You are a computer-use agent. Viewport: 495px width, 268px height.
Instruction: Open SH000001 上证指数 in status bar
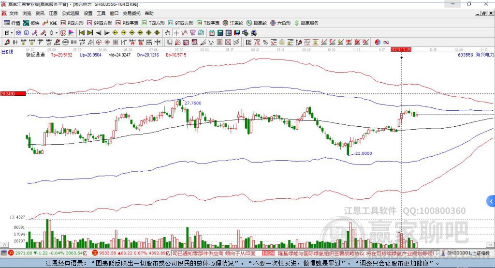(468, 253)
